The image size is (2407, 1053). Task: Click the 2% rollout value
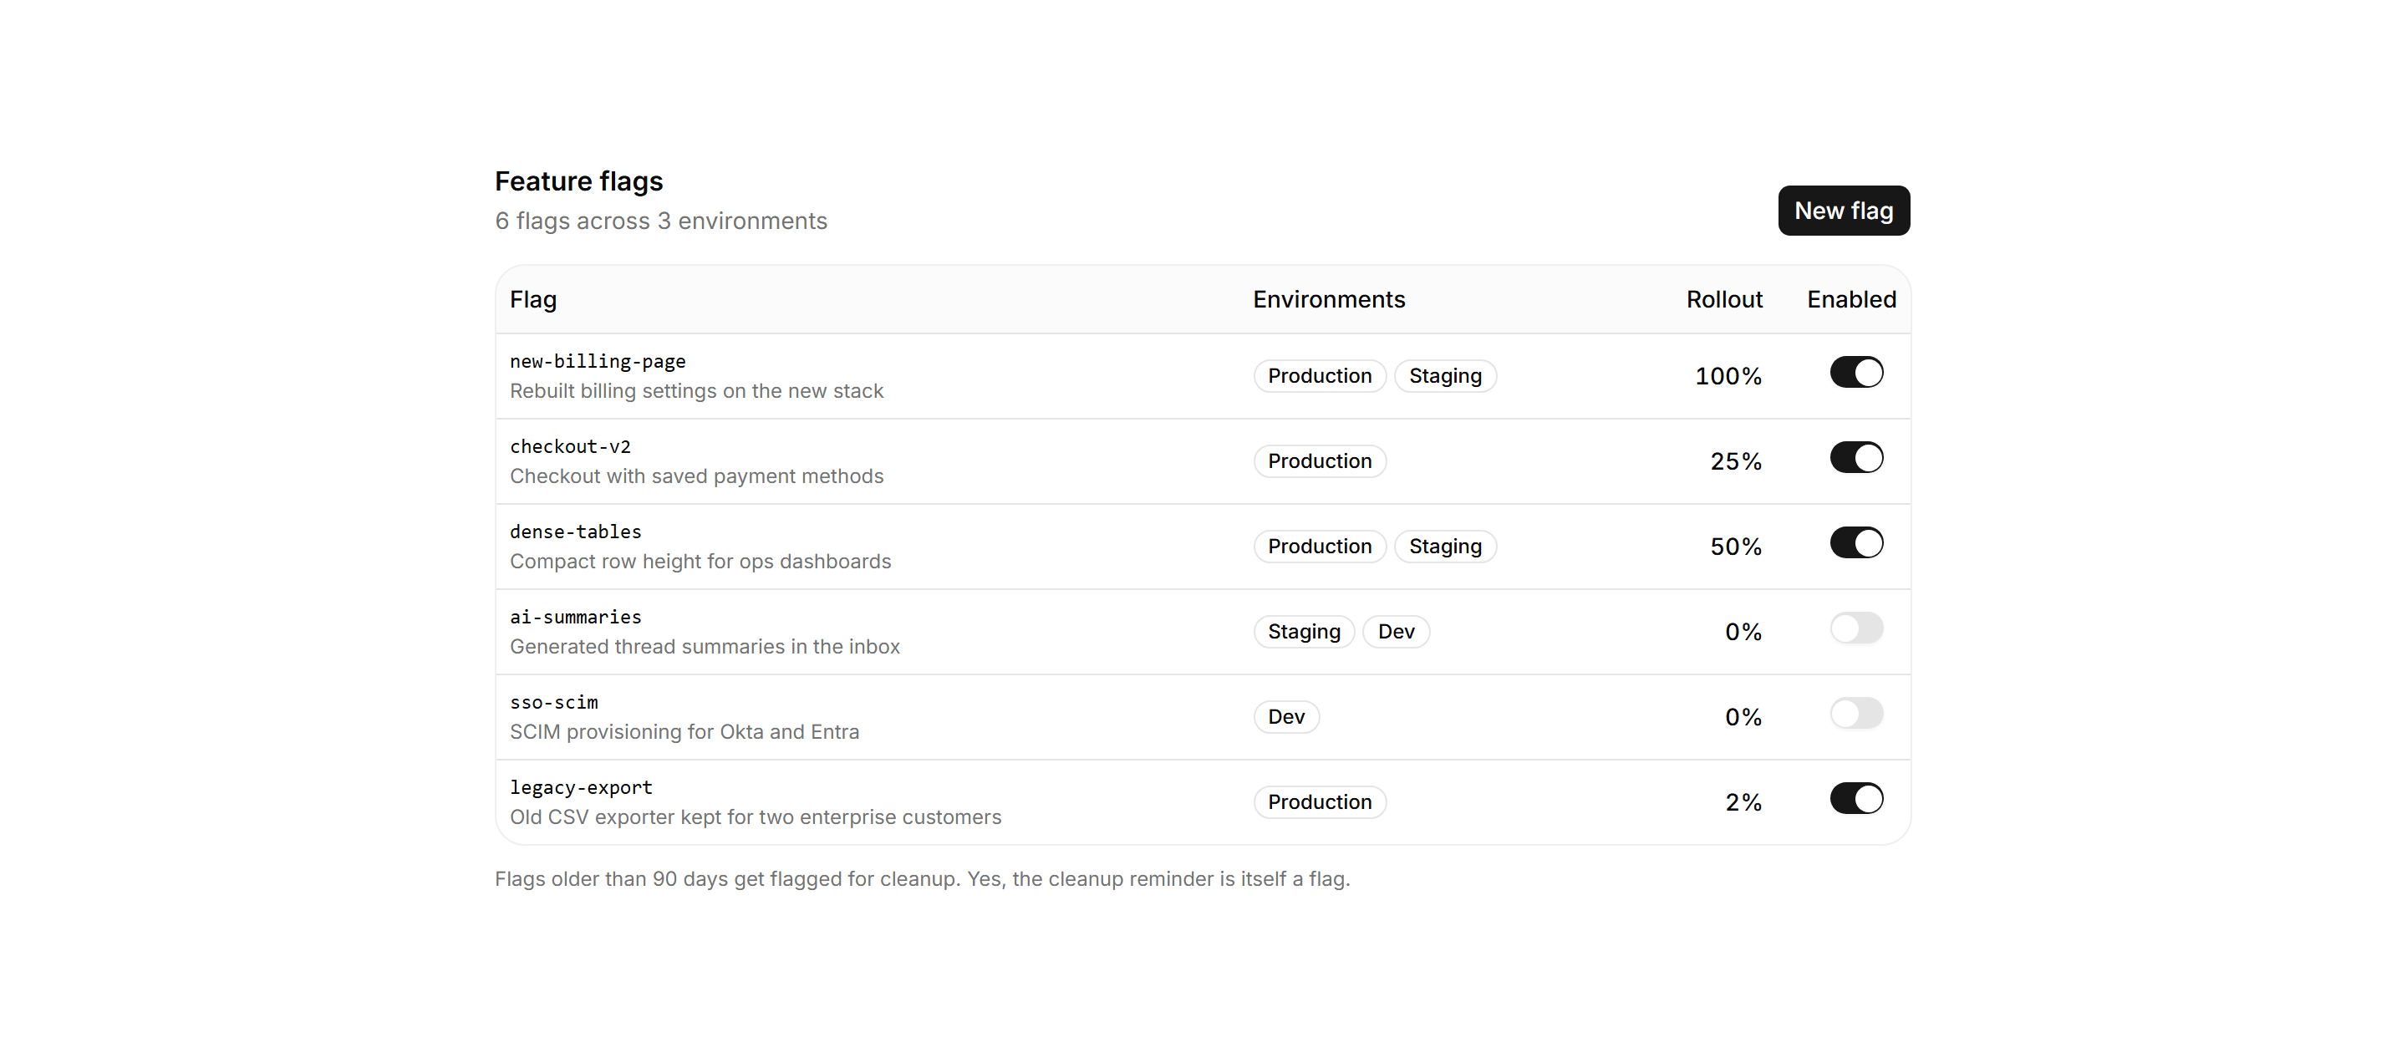pyautogui.click(x=1743, y=801)
